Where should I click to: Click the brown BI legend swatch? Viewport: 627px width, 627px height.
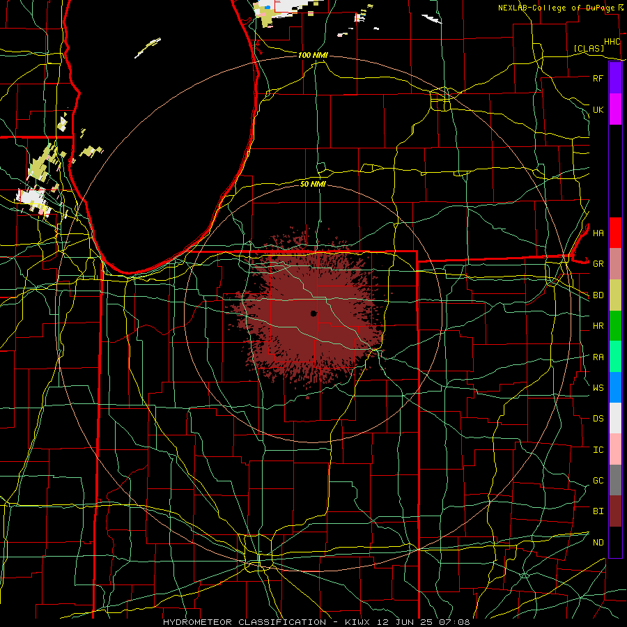(615, 511)
